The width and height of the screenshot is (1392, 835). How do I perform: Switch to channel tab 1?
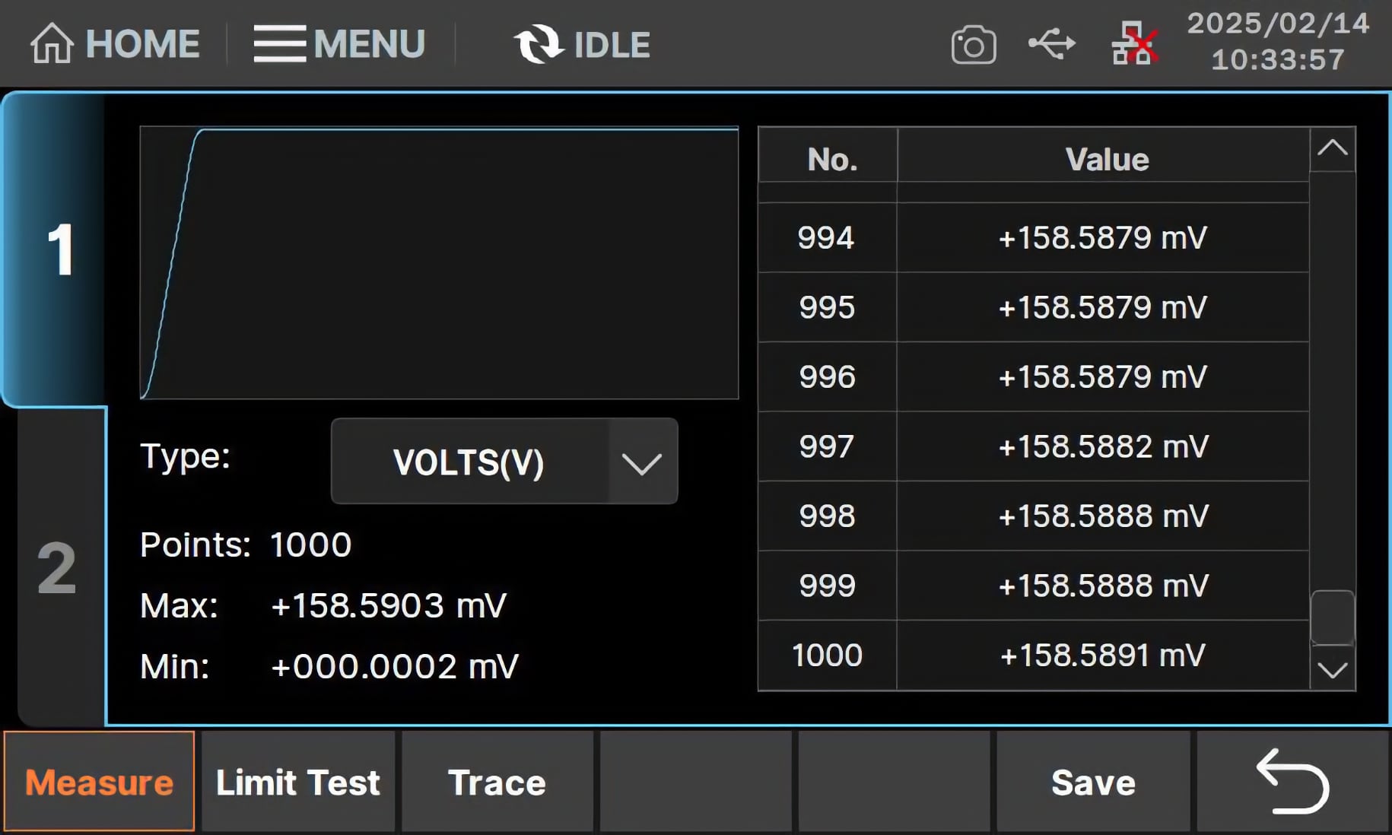tap(55, 249)
